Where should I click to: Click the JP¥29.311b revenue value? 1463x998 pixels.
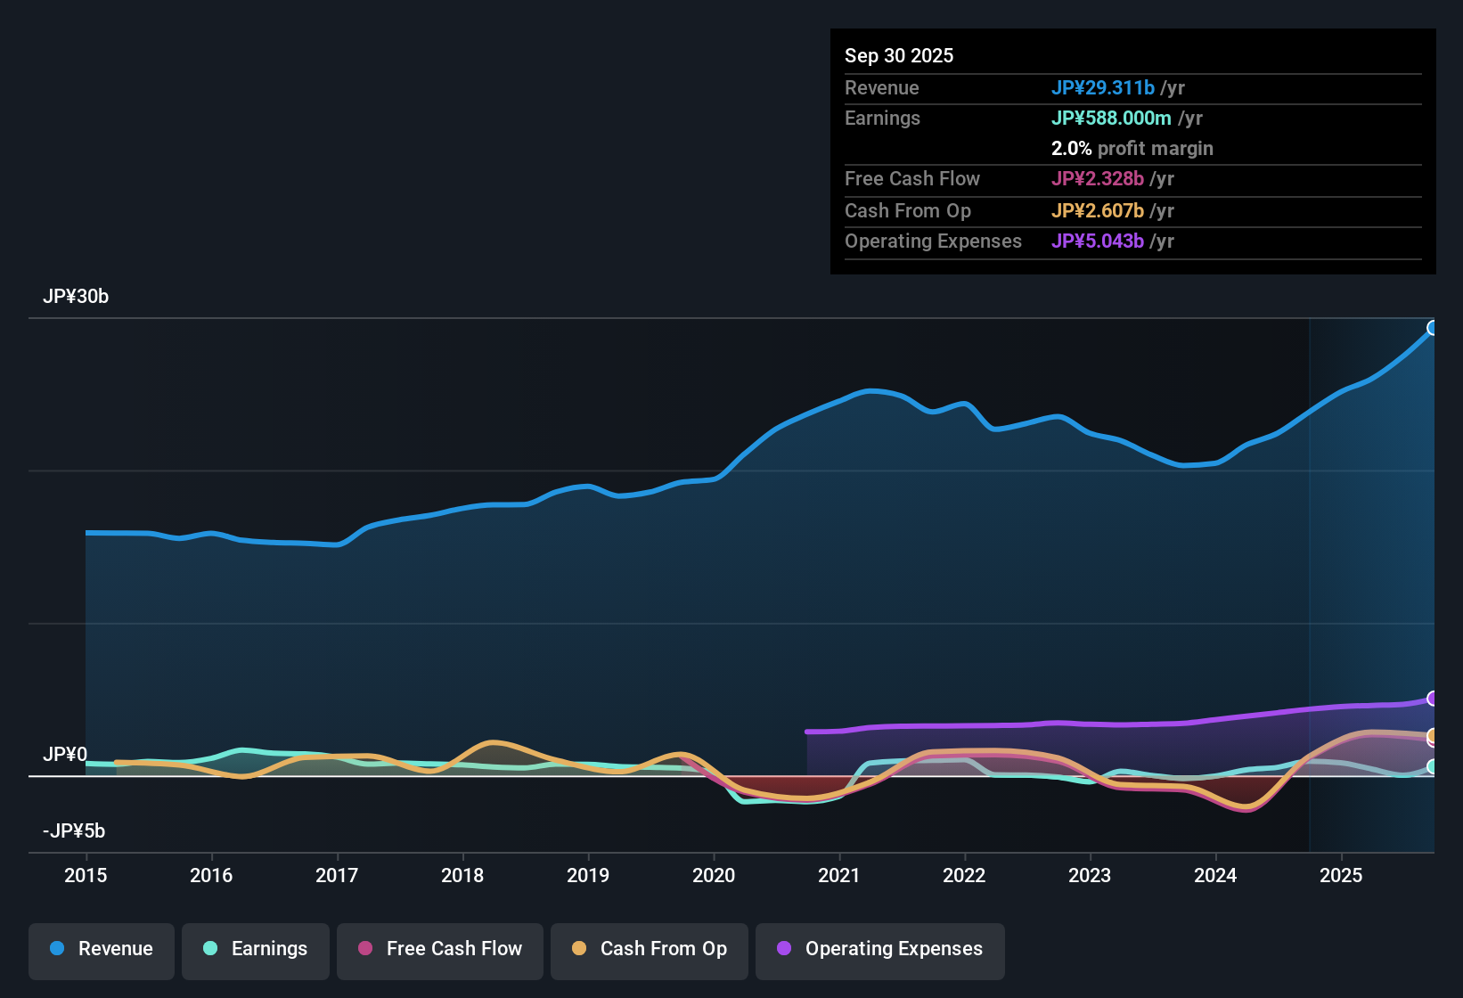(x=1105, y=88)
